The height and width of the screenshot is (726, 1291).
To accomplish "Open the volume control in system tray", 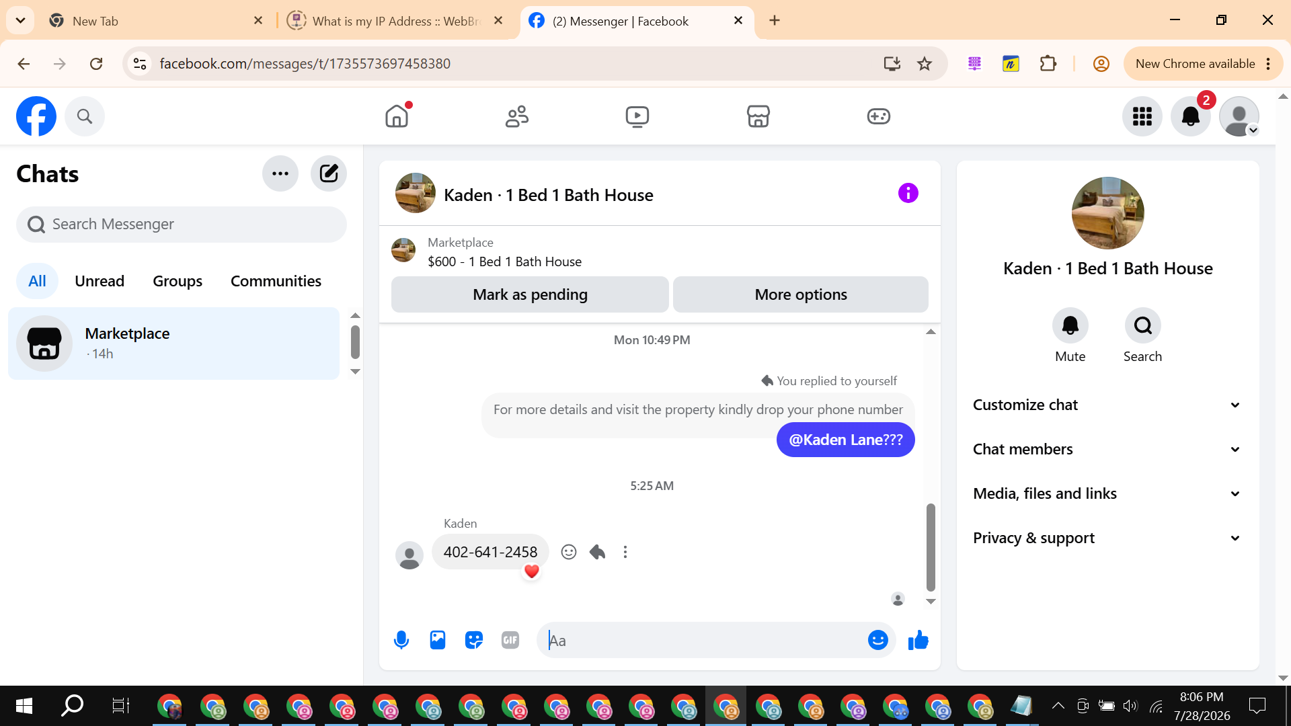I will [x=1131, y=706].
